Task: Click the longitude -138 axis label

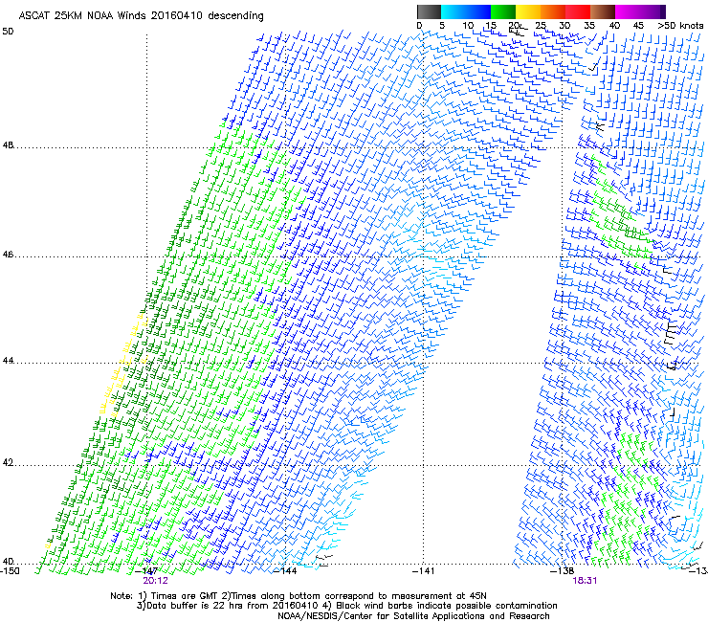Action: pos(562,570)
